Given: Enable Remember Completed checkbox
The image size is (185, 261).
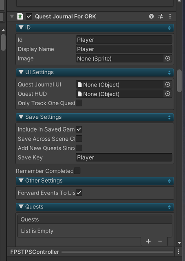Looking at the screenshot, I should [77, 171].
